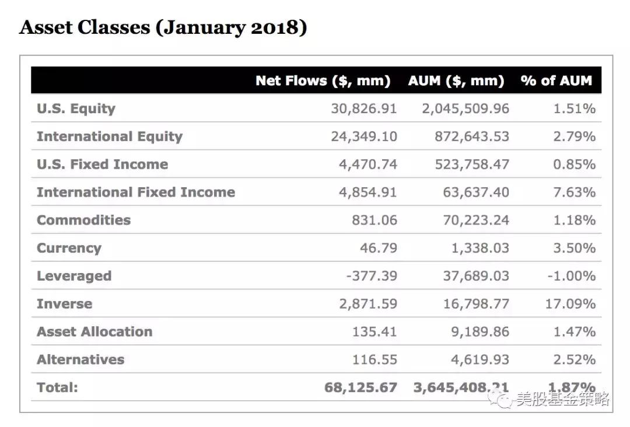Viewport: 630px width, 427px height.
Task: Click the Currency row label
Action: click(69, 248)
